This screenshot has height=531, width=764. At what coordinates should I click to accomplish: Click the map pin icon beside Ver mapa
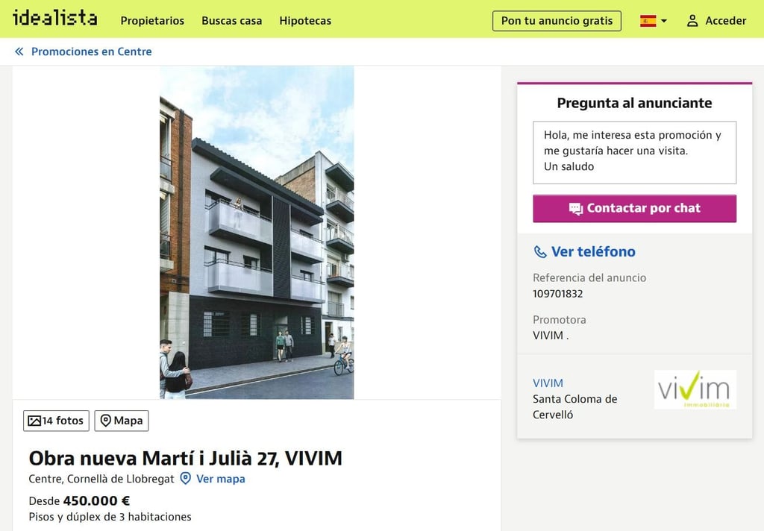point(185,478)
